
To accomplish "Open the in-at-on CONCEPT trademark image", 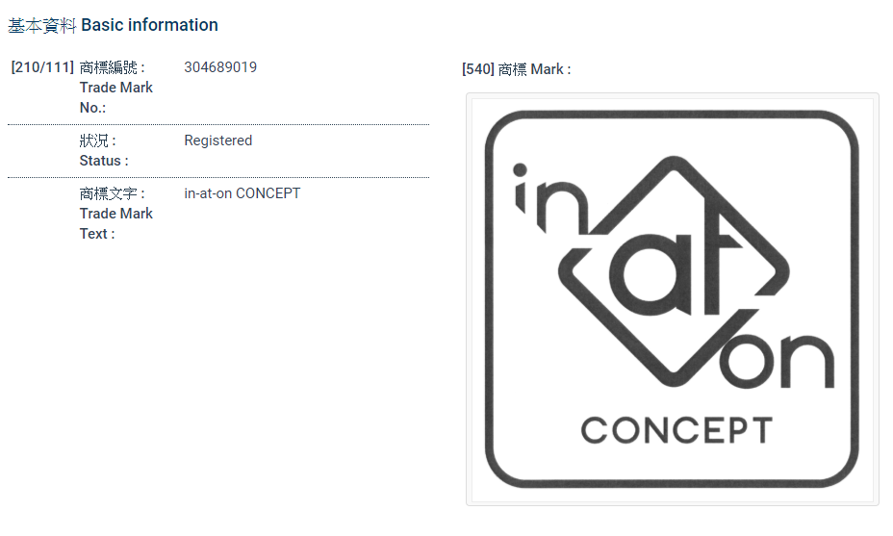I will [672, 298].
